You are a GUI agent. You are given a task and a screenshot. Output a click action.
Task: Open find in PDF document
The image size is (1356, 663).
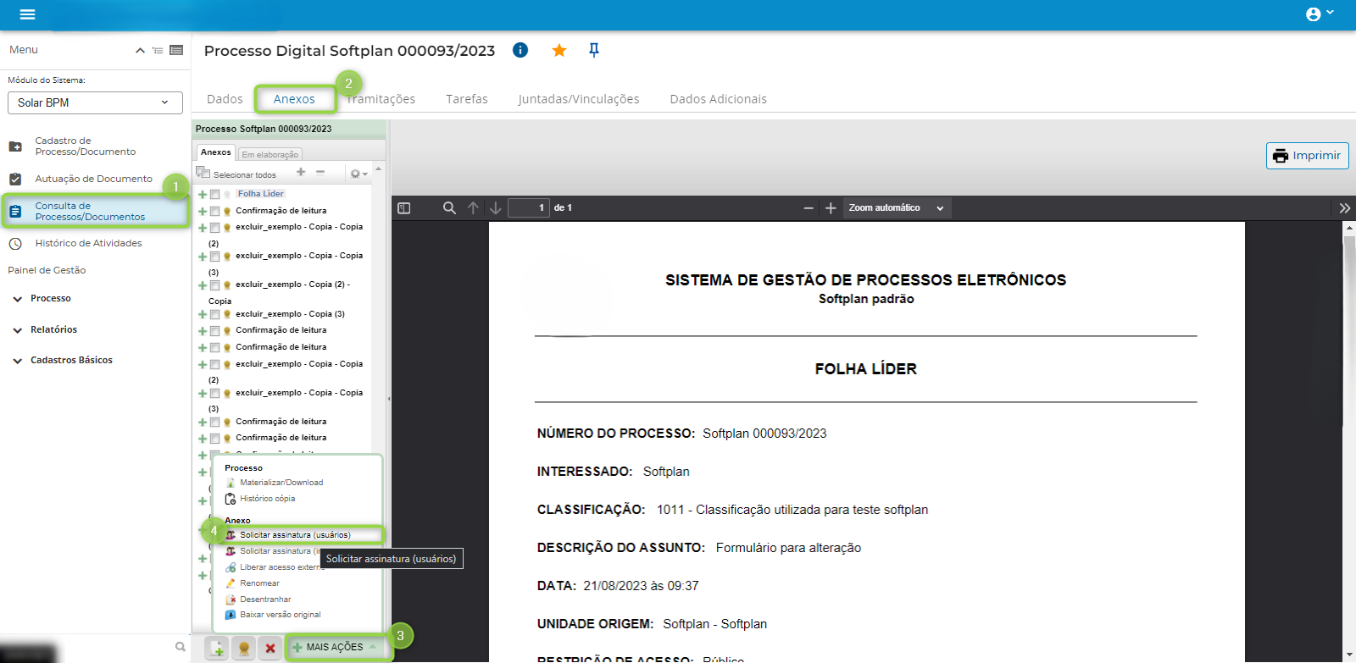pos(449,208)
